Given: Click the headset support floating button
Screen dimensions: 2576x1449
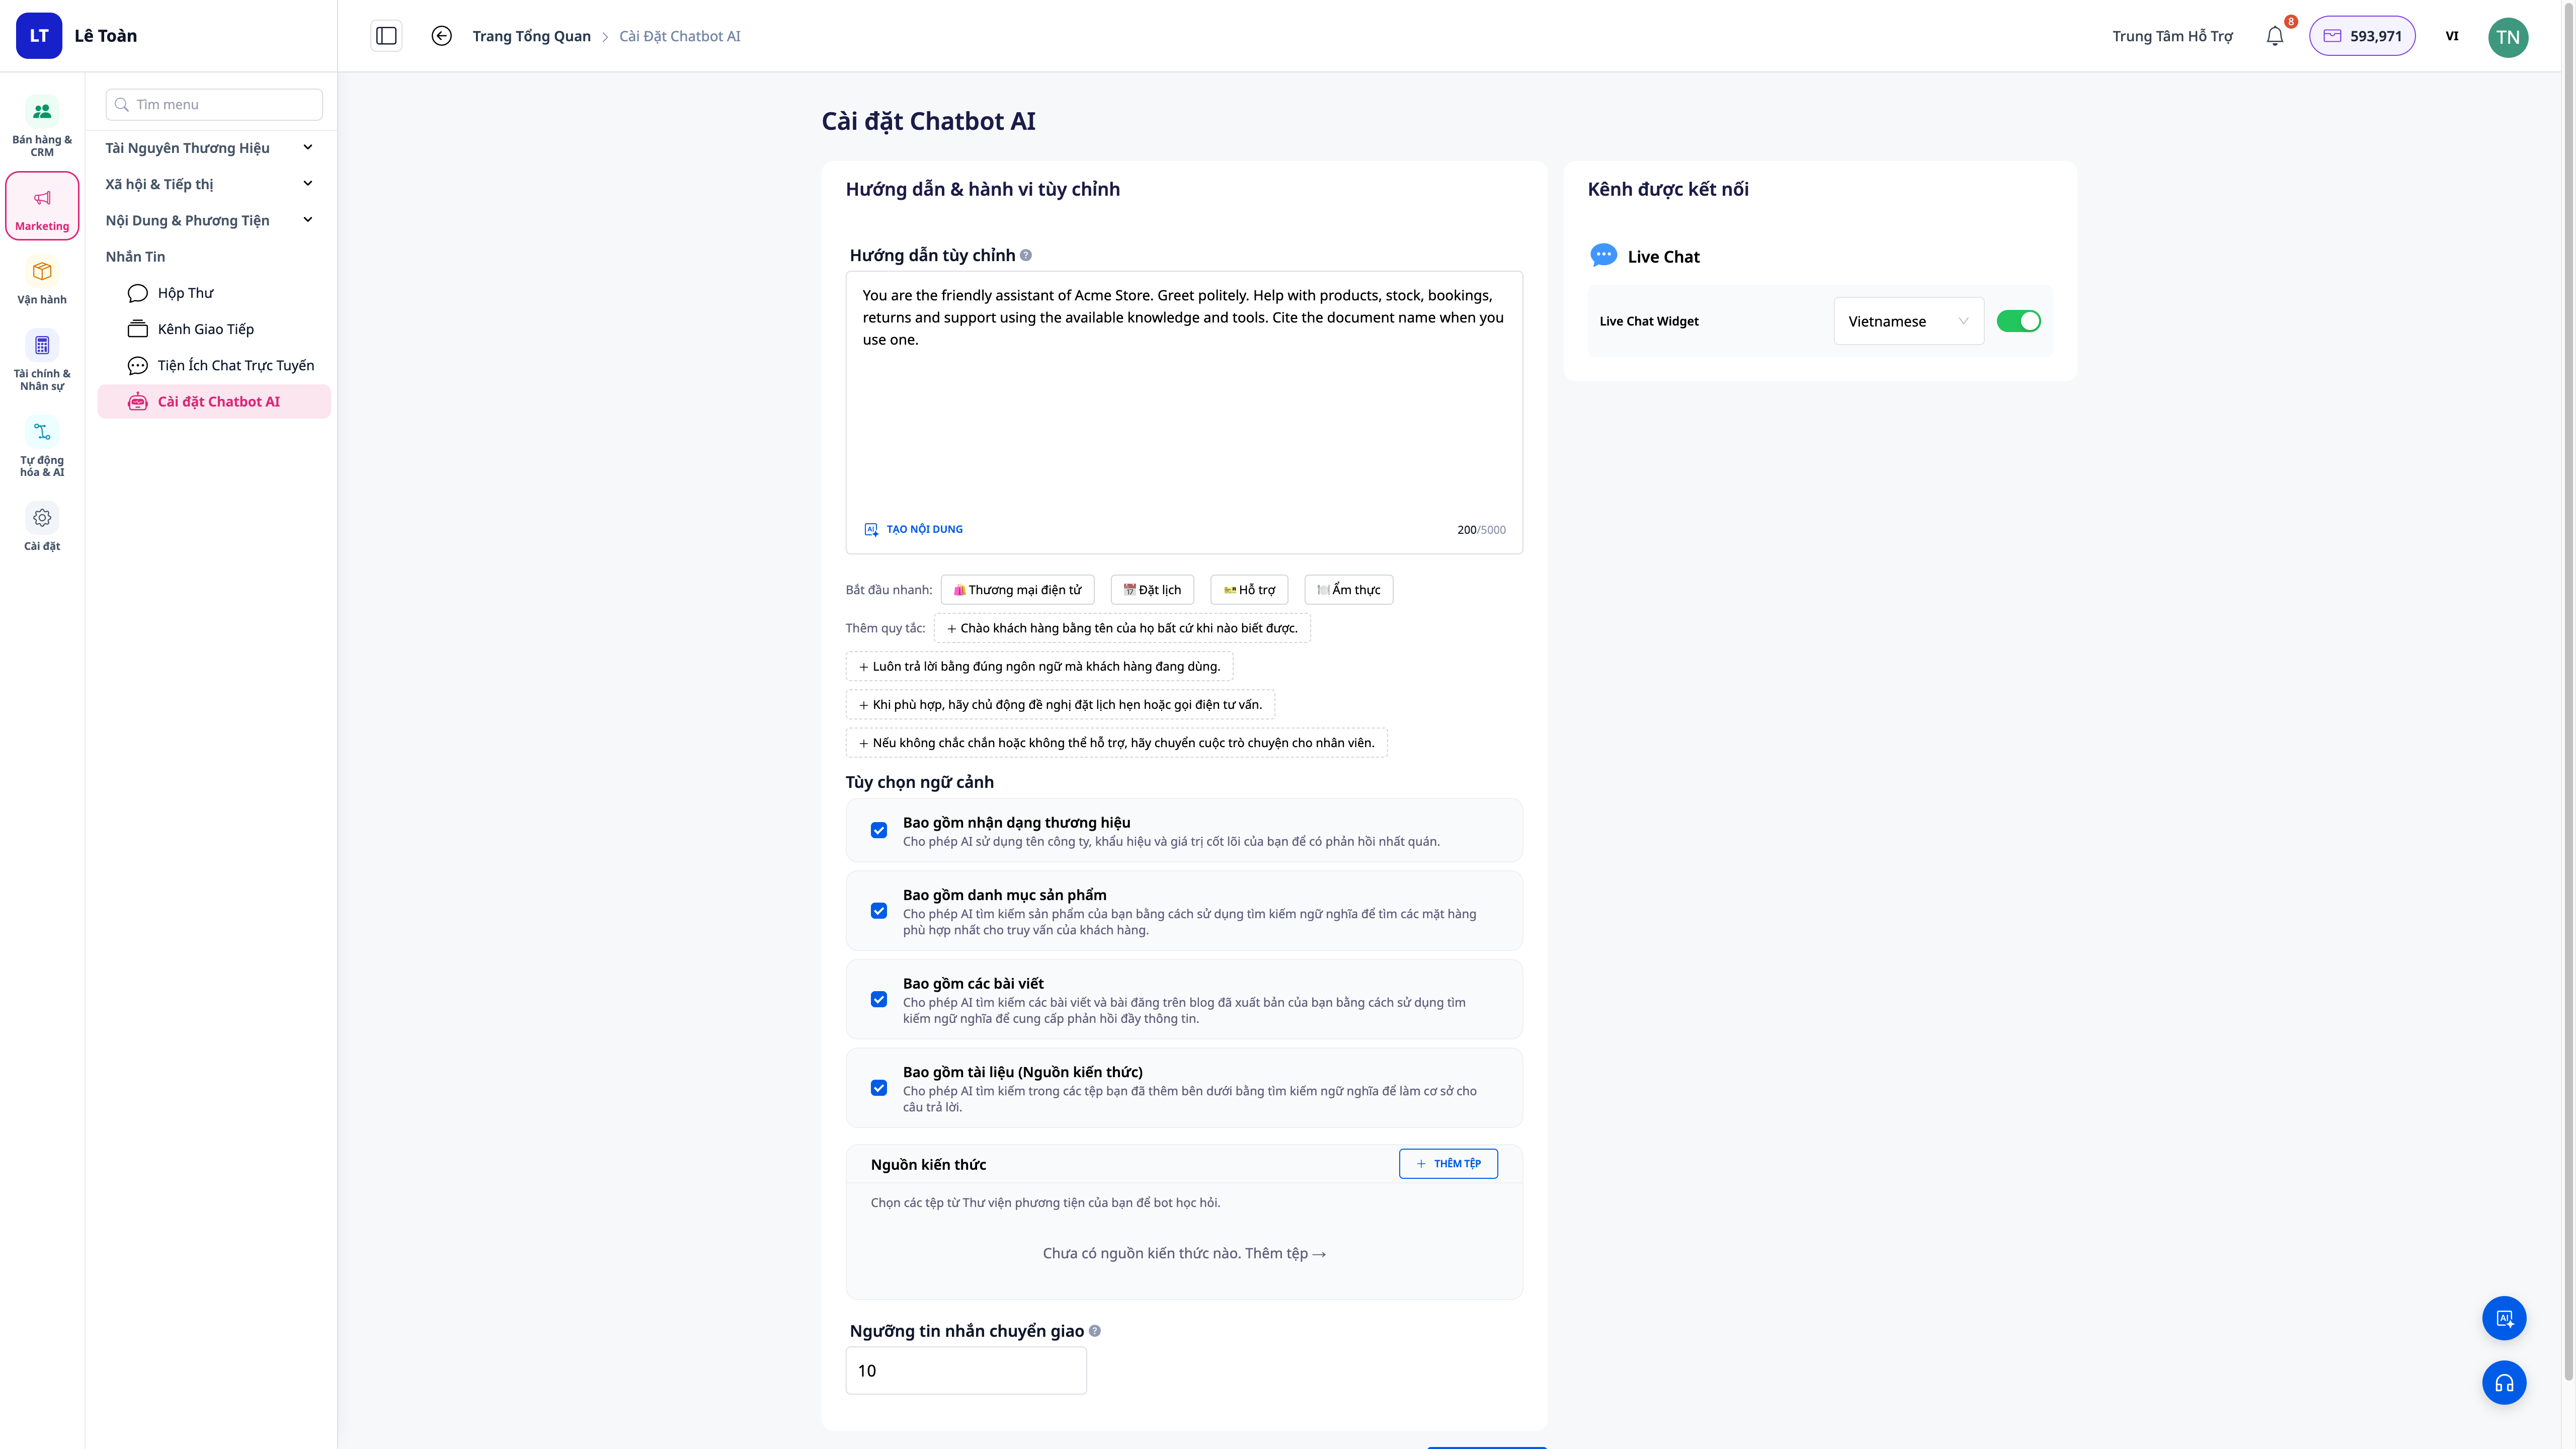Looking at the screenshot, I should tap(2504, 1383).
